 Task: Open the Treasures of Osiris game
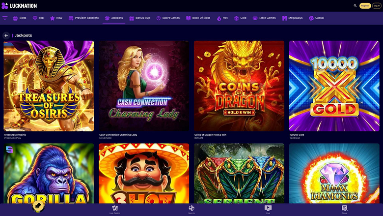49,86
